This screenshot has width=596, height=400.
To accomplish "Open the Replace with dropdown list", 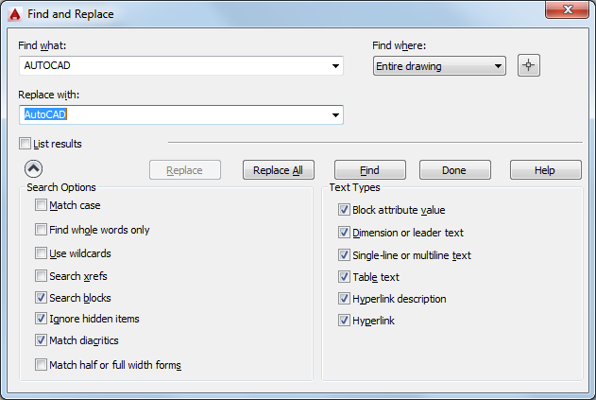I will 335,115.
